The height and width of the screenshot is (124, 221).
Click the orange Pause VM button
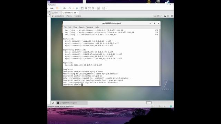[x=57, y=8]
